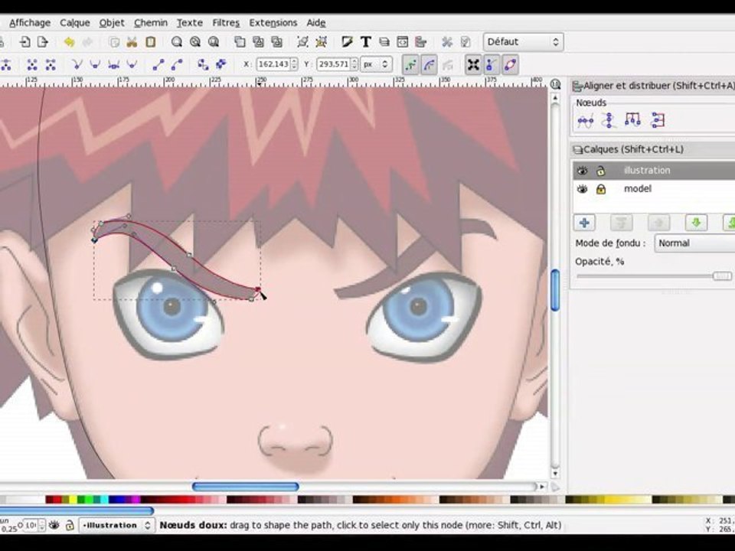The height and width of the screenshot is (551, 735).
Task: Open the Défaut dropdown
Action: tap(523, 41)
